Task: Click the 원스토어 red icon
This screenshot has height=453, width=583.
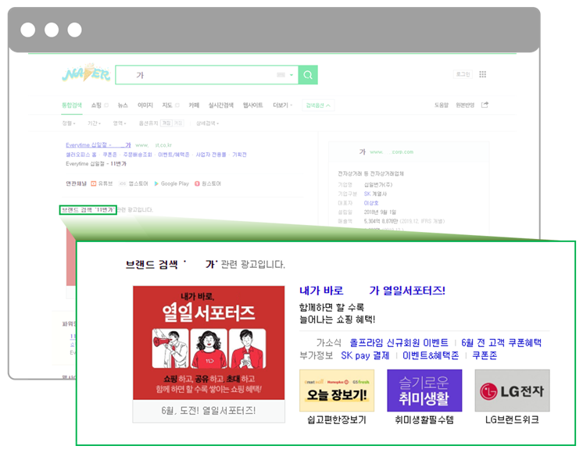Action: click(x=198, y=184)
